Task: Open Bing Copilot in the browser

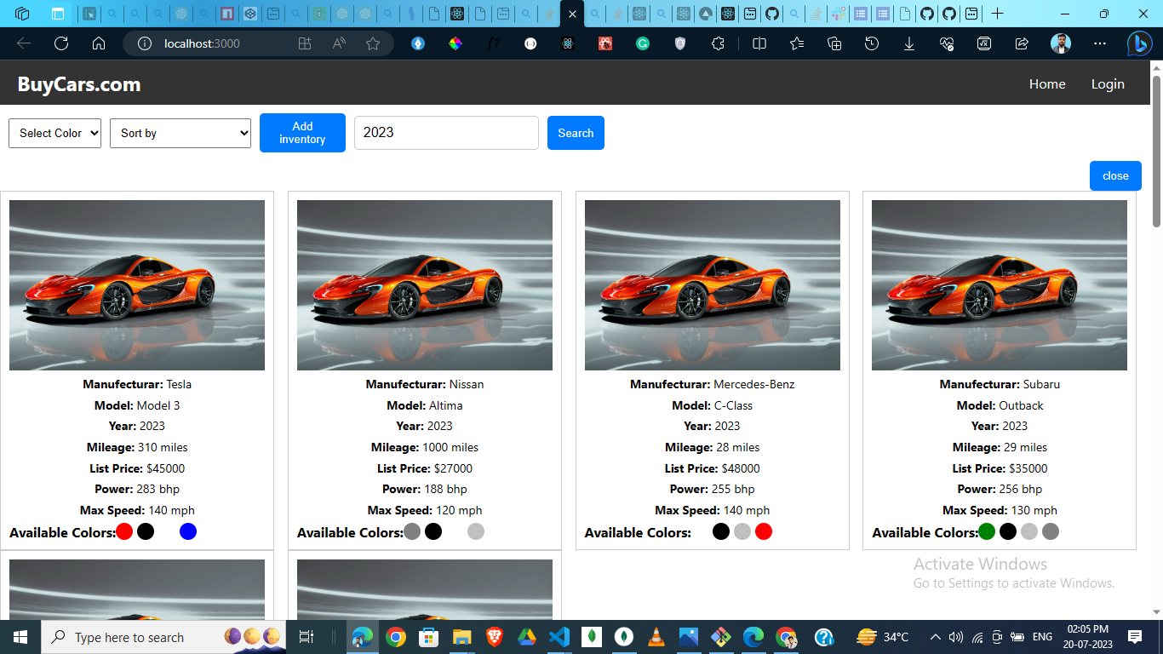Action: click(x=1138, y=43)
